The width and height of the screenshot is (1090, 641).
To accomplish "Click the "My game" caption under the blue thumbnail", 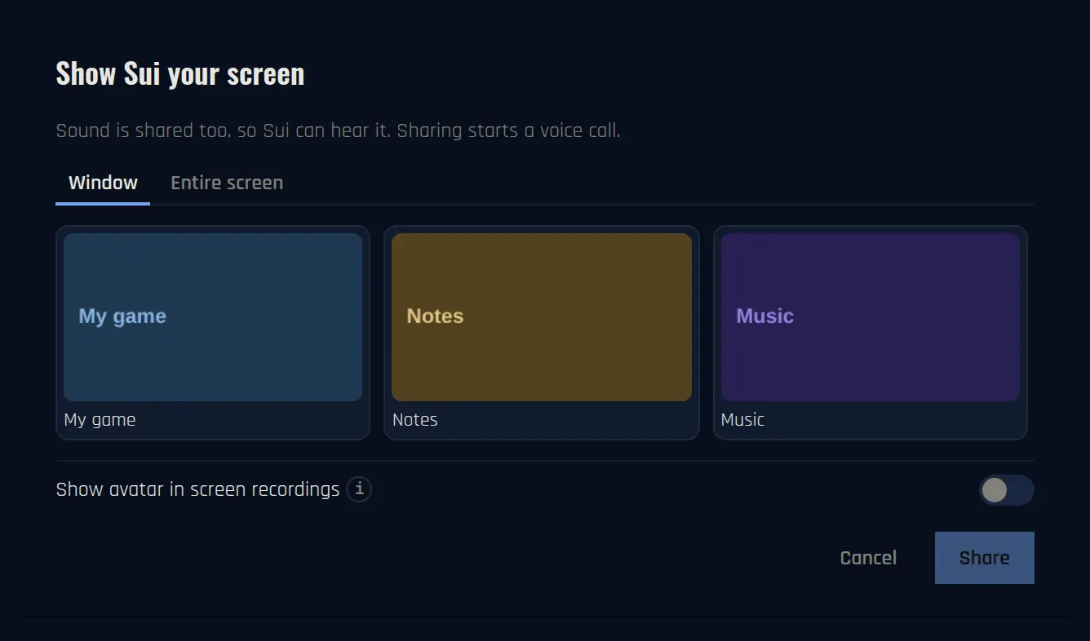I will pyautogui.click(x=100, y=420).
